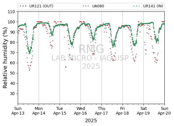Select the Tue Apr-15 date label
Viewport: 174px width, 126px height.
(60, 111)
